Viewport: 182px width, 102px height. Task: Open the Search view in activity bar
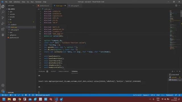3,12
